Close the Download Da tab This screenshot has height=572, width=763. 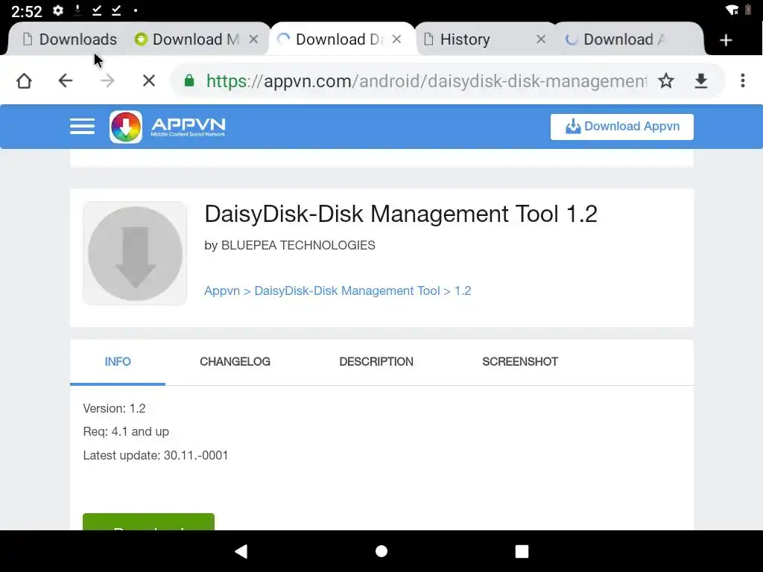point(396,39)
